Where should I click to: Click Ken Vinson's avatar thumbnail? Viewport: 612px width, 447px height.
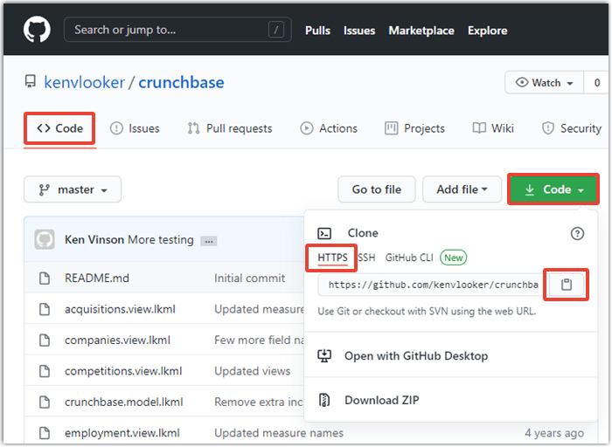(45, 239)
